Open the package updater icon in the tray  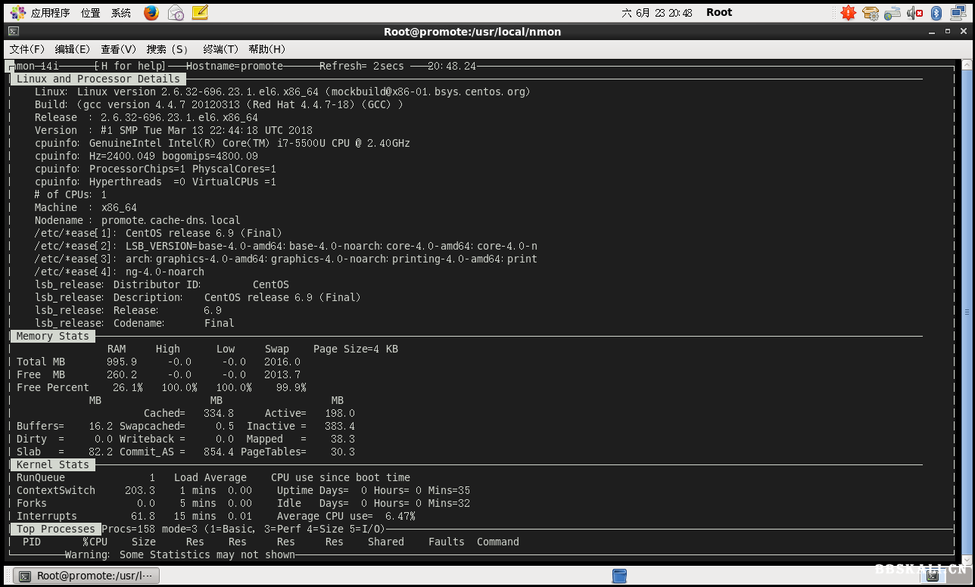(871, 13)
